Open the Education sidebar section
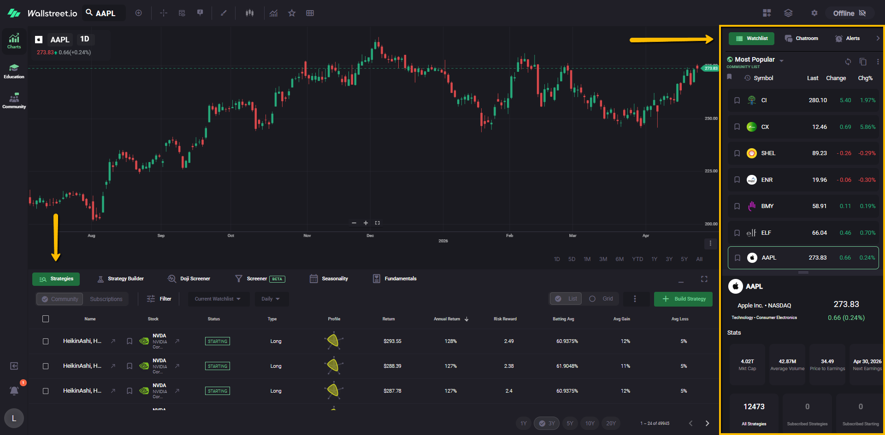The width and height of the screenshot is (885, 435). click(14, 71)
